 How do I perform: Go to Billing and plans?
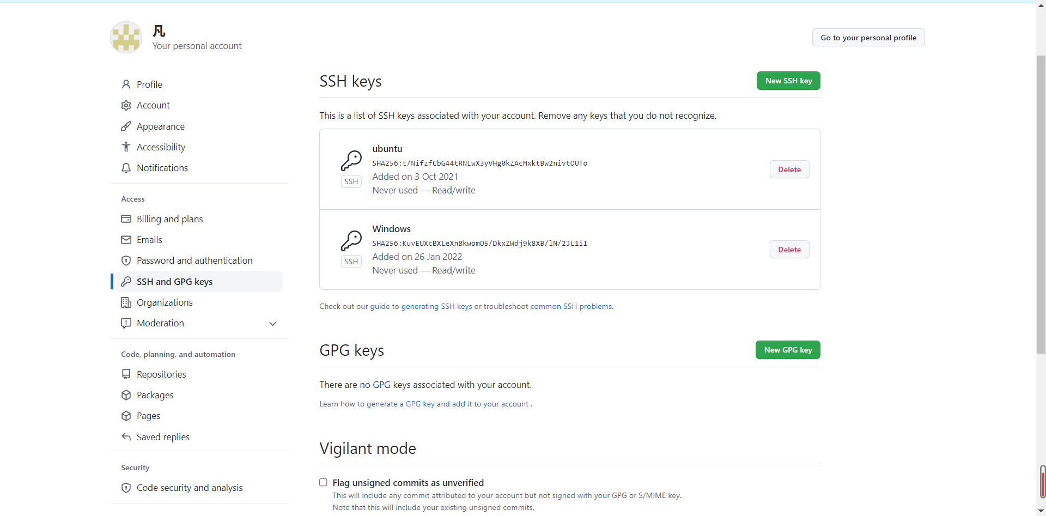coord(199,219)
